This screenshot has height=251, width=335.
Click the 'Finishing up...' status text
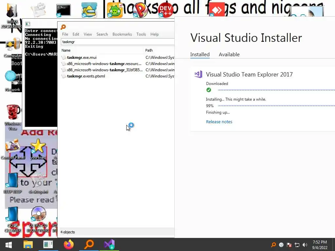click(x=218, y=112)
